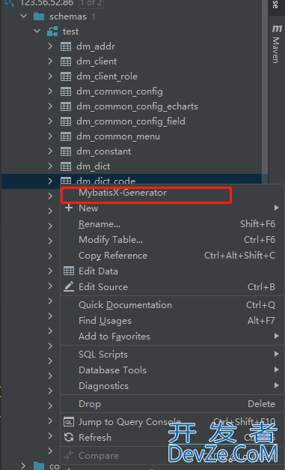Click the Edit Data grid icon
This screenshot has width=285, height=470.
pos(69,271)
